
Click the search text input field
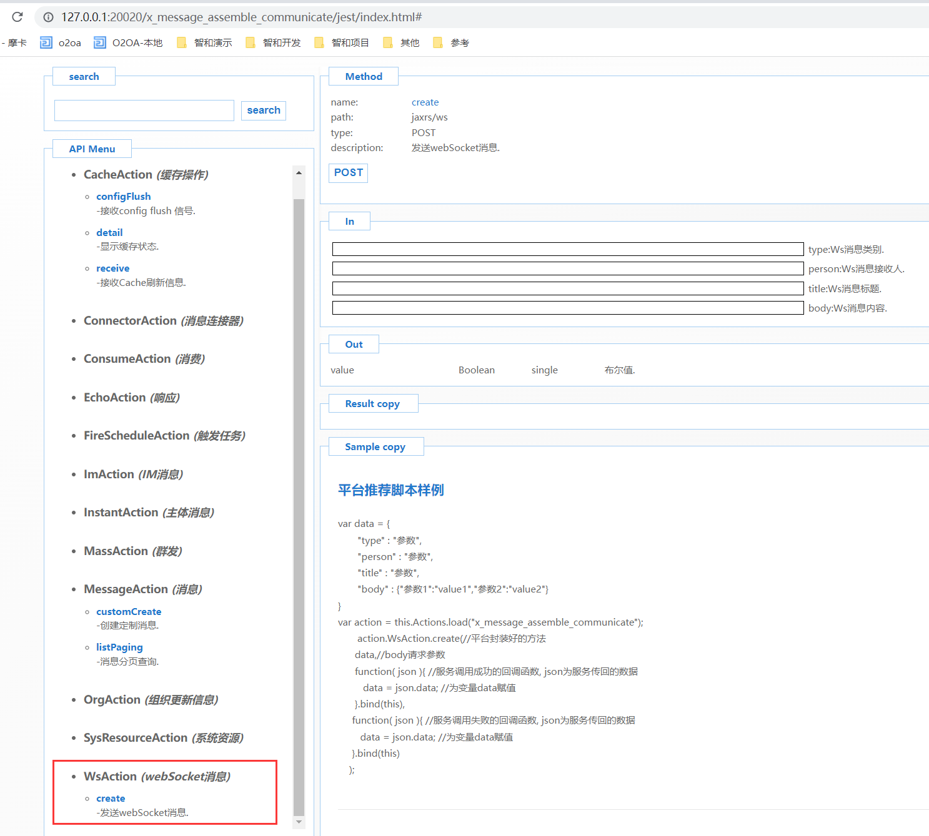pos(144,111)
